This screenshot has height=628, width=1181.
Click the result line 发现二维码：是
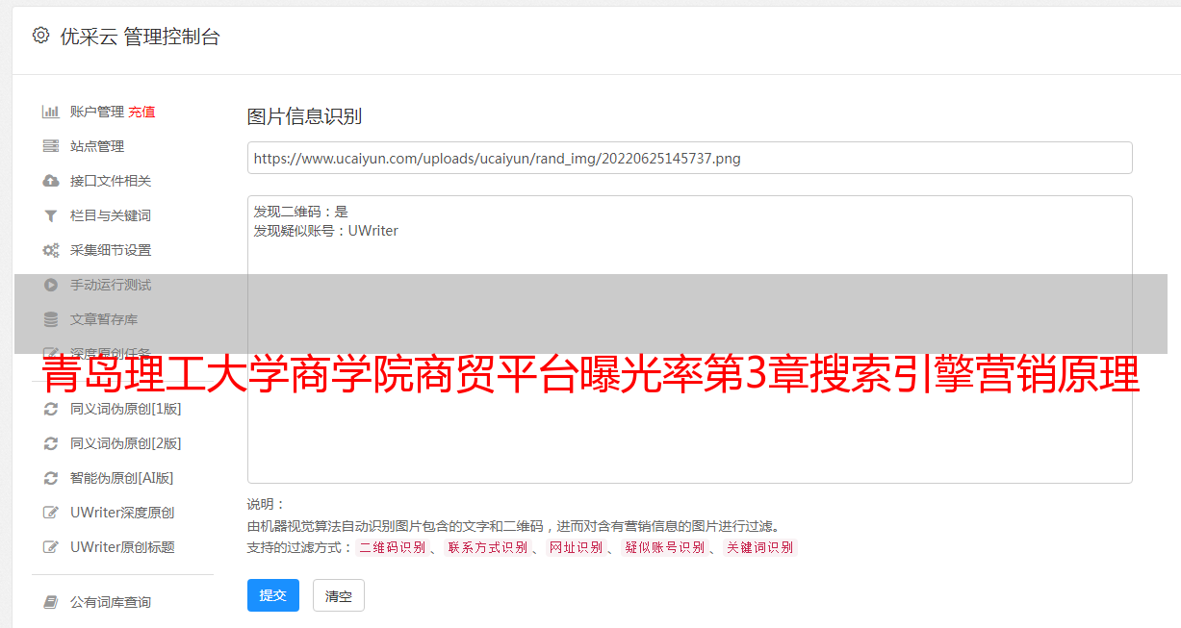300,212
